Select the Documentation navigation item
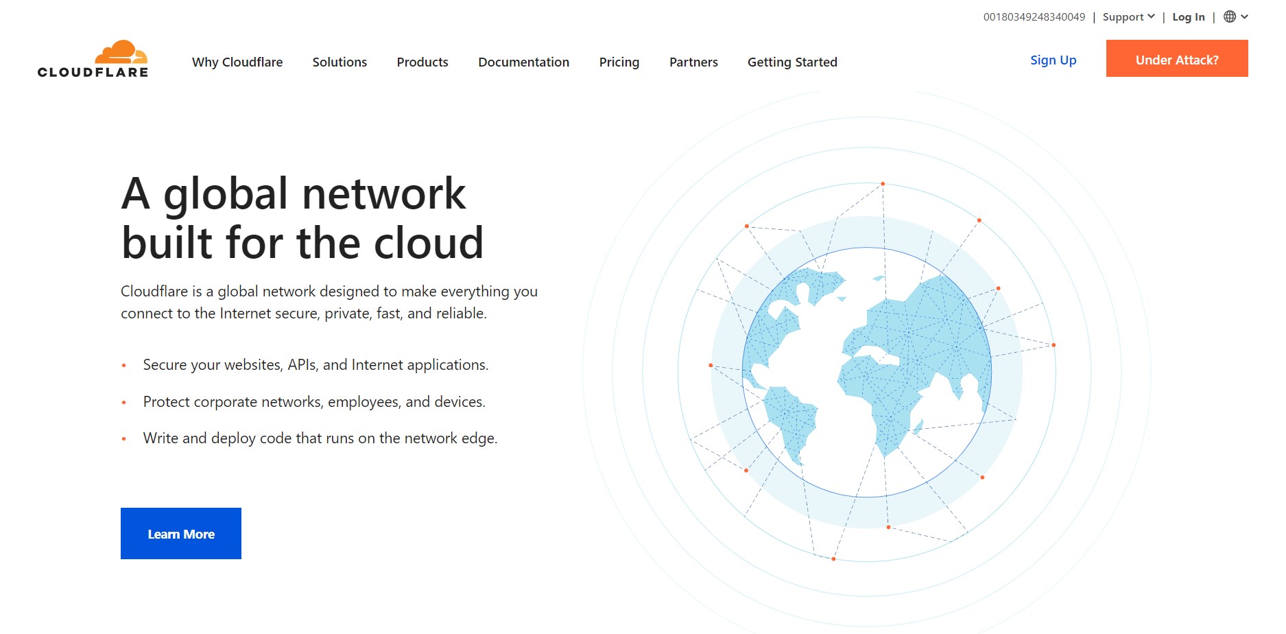 tap(523, 62)
